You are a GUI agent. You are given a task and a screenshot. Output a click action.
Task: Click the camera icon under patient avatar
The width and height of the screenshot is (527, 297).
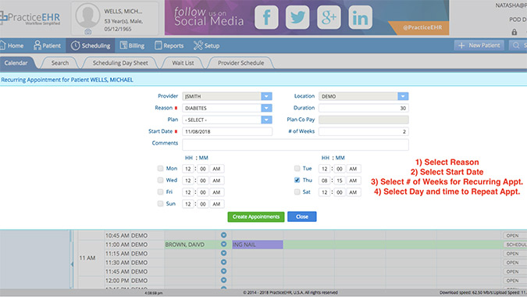[x=87, y=31]
